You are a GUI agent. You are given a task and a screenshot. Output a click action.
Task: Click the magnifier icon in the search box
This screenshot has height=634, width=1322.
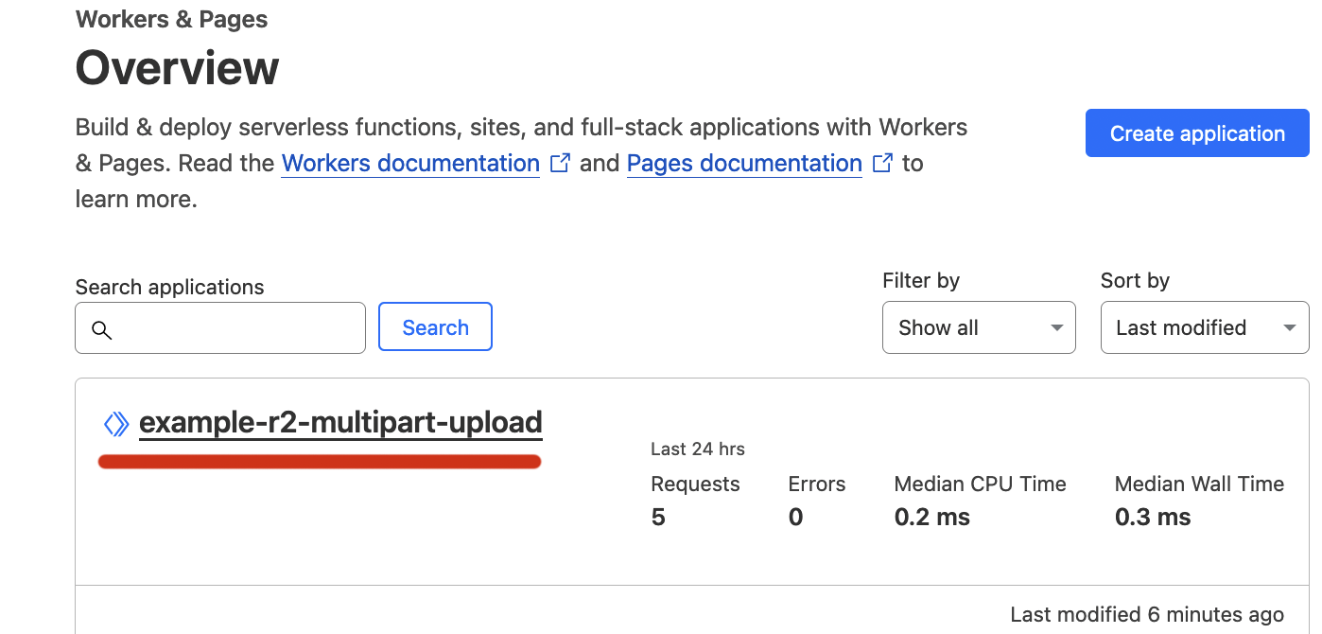[x=102, y=329]
